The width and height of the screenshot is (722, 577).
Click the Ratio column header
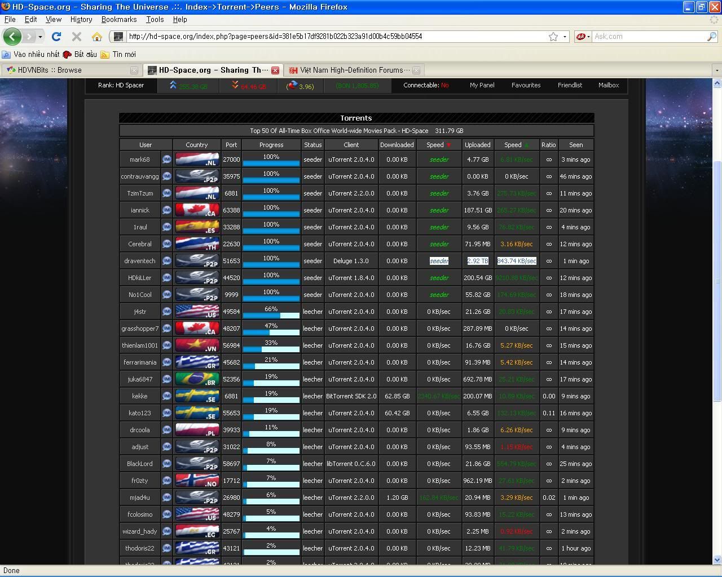click(x=549, y=145)
